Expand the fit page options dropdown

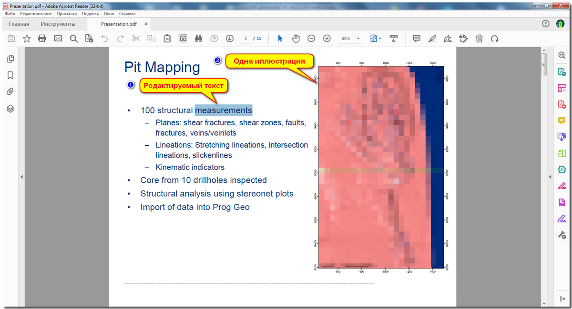click(x=376, y=39)
